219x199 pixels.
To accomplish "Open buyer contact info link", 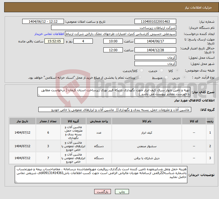I will 49,34.
